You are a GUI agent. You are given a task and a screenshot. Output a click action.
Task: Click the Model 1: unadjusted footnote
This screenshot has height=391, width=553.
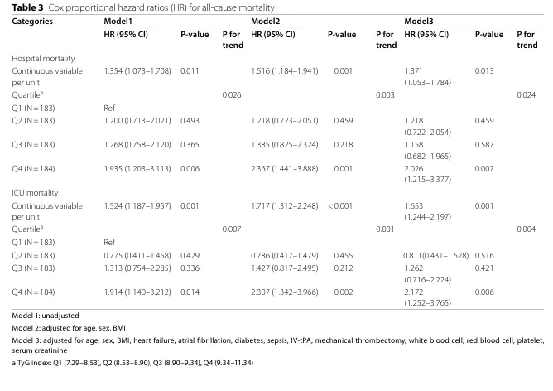tap(46, 316)
